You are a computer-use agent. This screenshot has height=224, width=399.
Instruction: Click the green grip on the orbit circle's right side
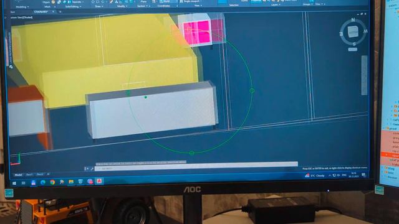(x=252, y=90)
